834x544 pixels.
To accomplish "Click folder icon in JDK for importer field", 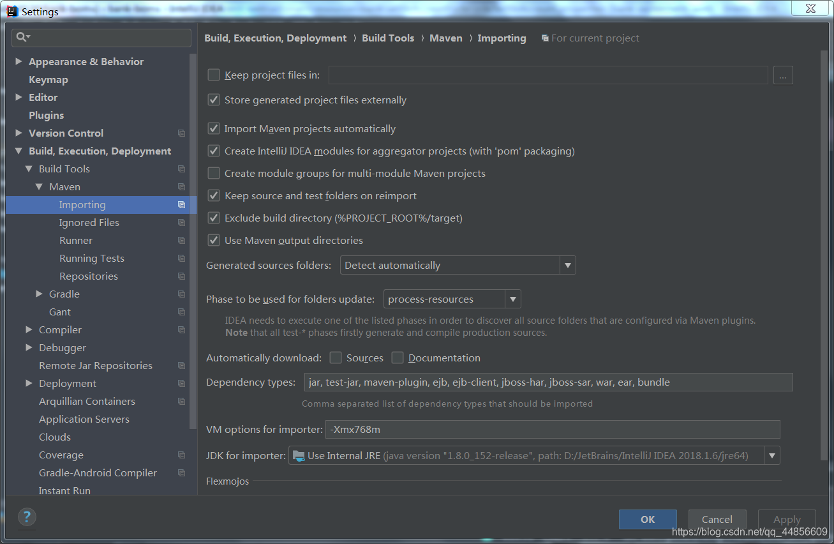I will (x=298, y=455).
